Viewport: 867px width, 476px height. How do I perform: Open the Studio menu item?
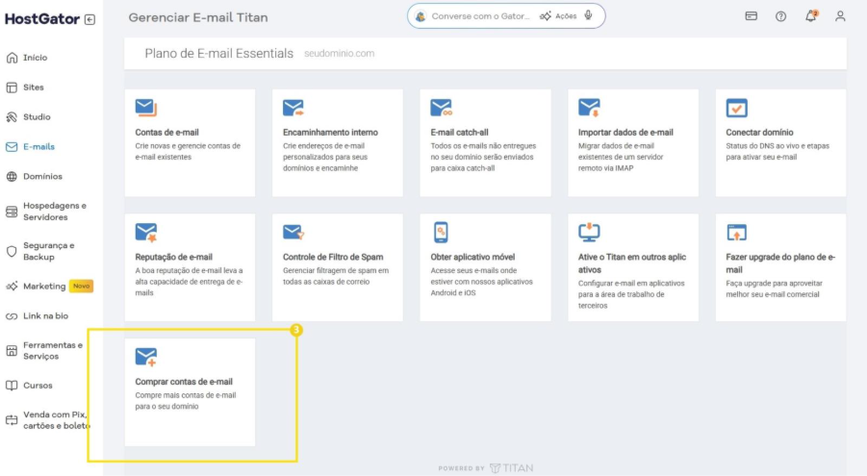tap(37, 117)
